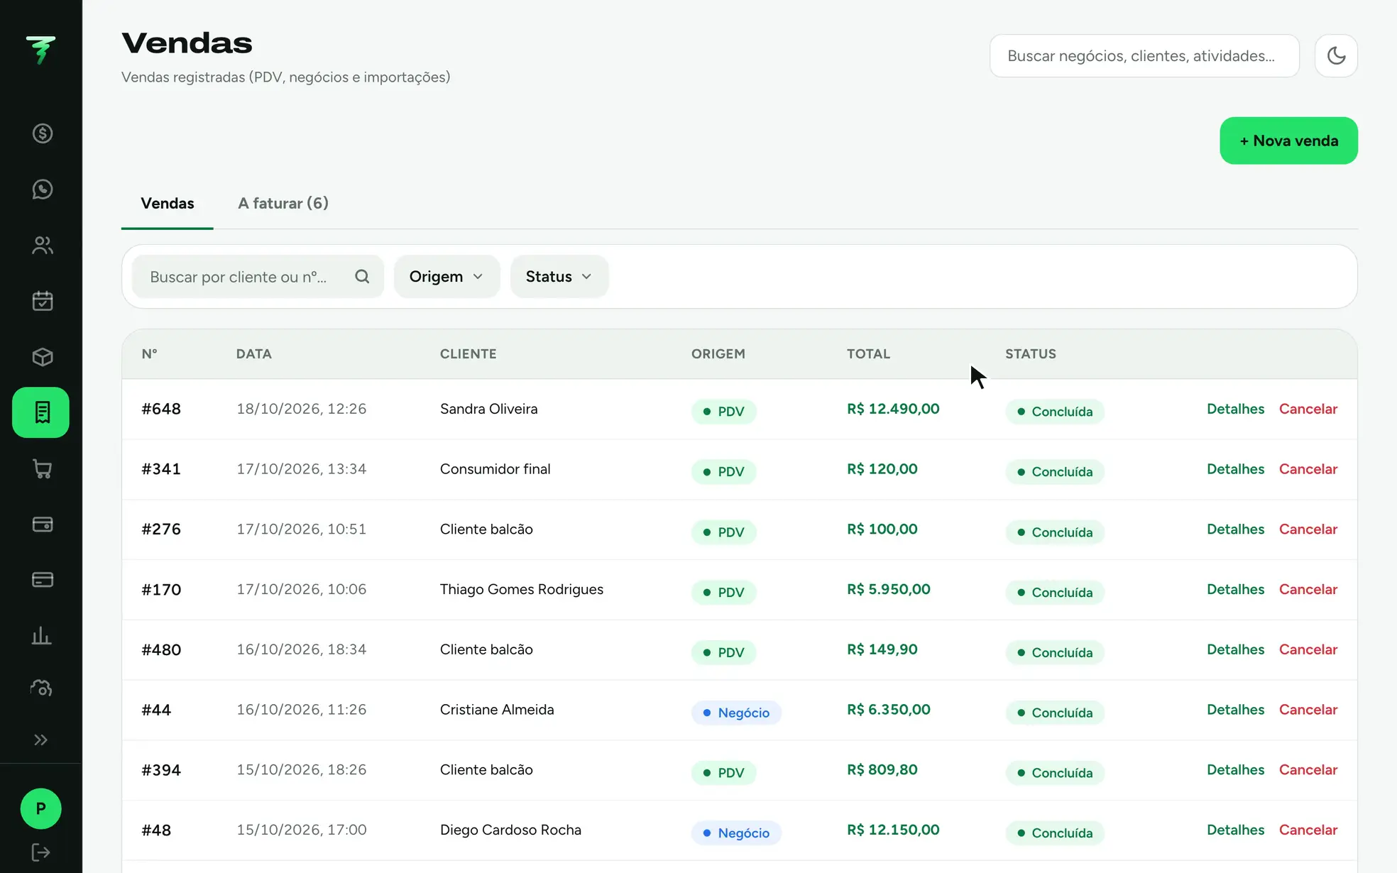This screenshot has height=873, width=1397.
Task: Click client name Sandra Oliveira
Action: pos(488,409)
